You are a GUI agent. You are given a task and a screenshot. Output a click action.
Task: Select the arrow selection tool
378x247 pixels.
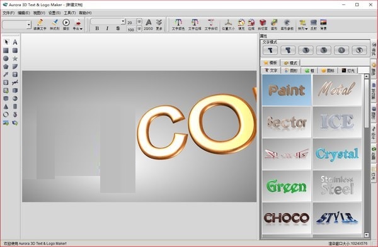[x=6, y=42]
